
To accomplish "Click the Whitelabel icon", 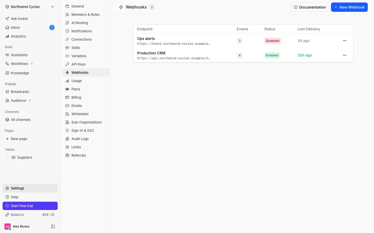I will point(67,114).
